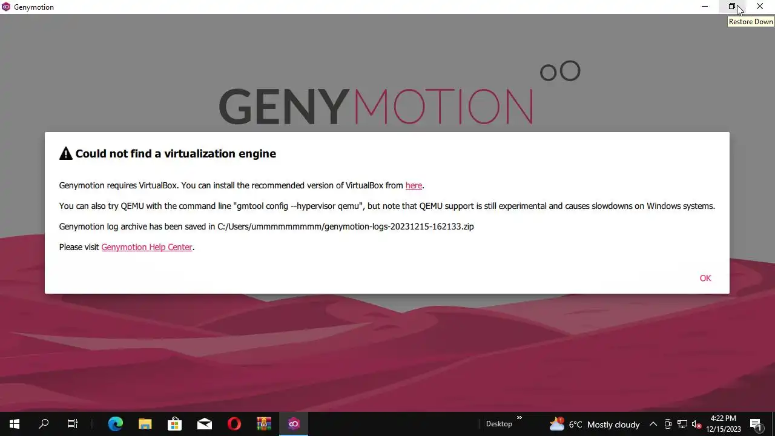Screen dimensions: 775x436
Task: Click the 'Could not find a virtualization engine' heading
Action: coord(176,154)
